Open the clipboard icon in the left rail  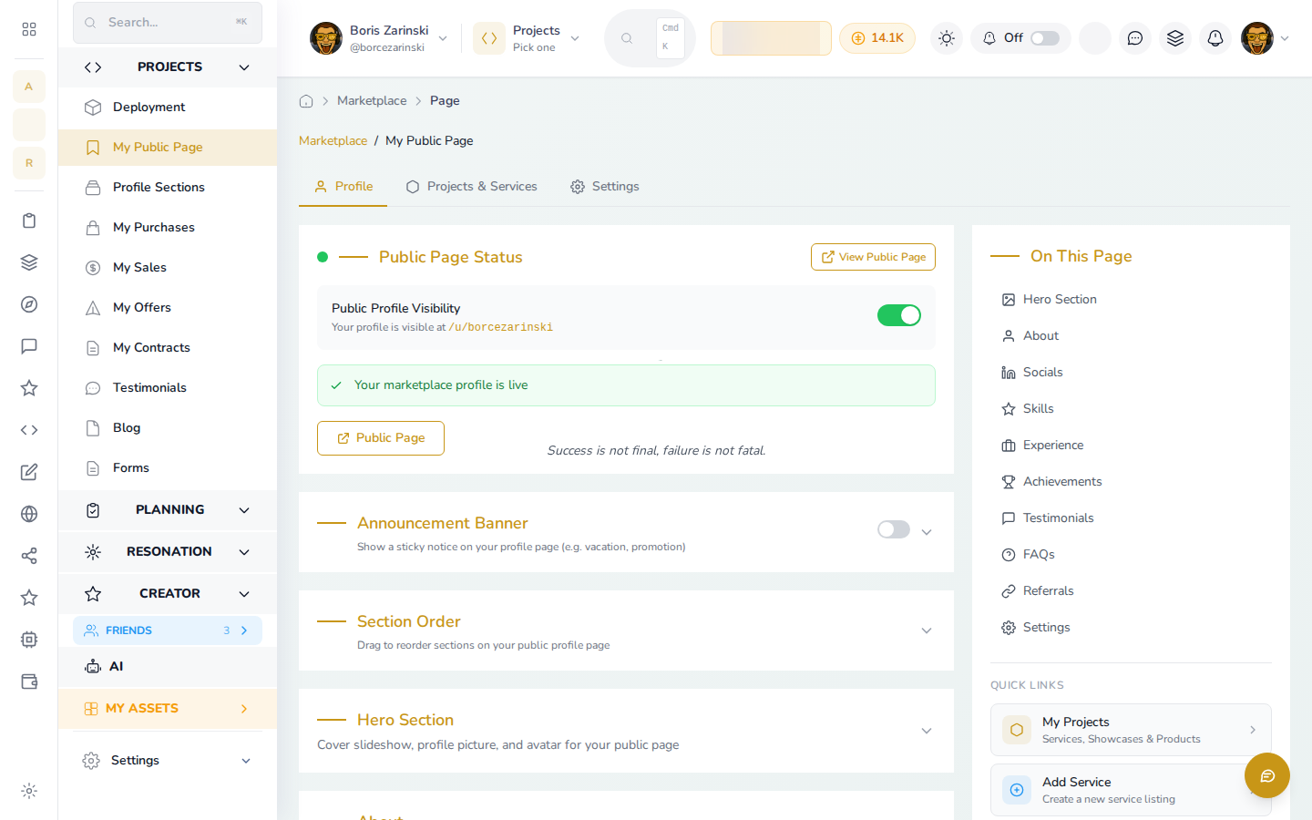point(29,220)
